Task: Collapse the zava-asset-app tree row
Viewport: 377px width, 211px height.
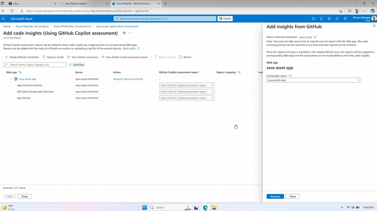Action: tap(11, 79)
